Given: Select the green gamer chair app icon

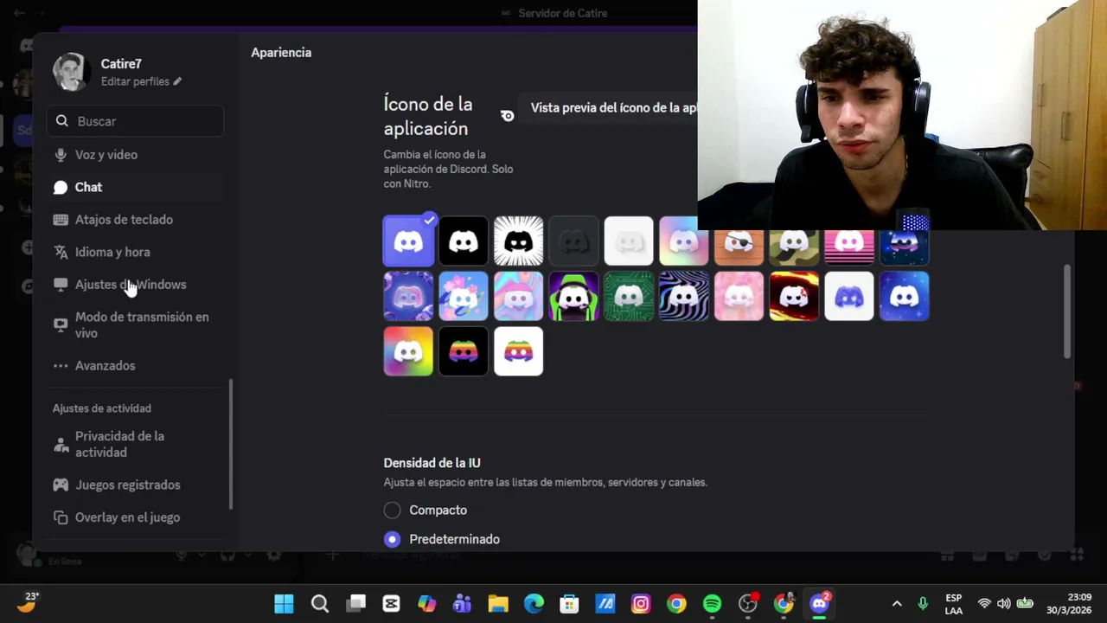Looking at the screenshot, I should [573, 296].
